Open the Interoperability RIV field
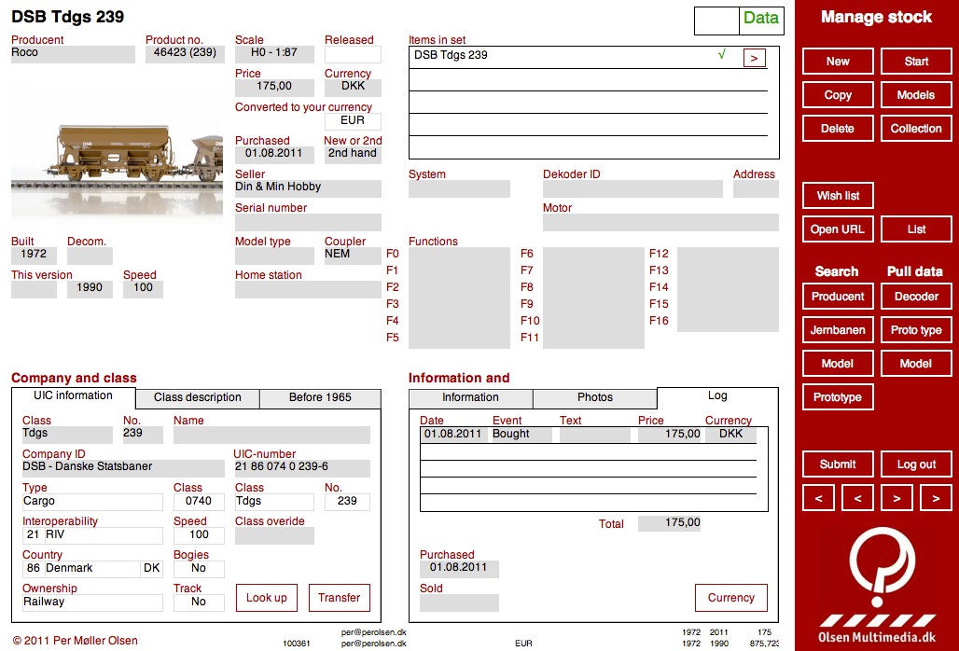This screenshot has width=959, height=651. pyautogui.click(x=92, y=535)
